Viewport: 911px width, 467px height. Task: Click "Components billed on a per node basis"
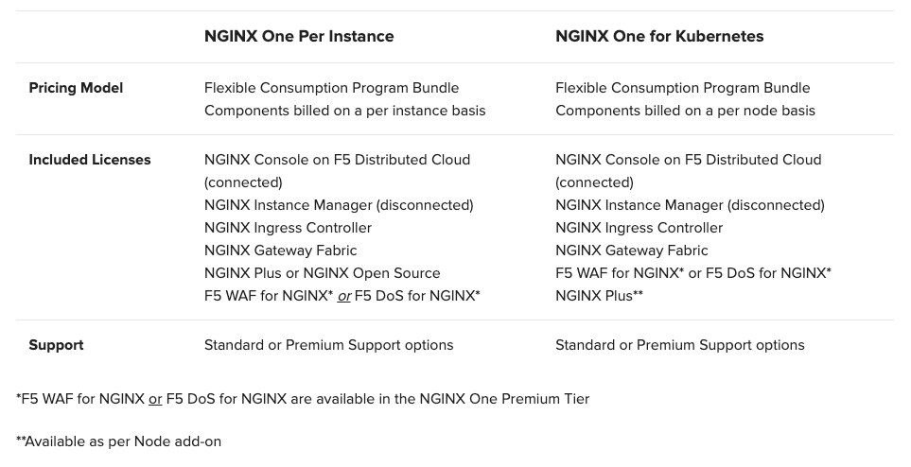coord(685,111)
